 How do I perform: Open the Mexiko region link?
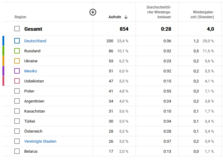tap(31, 71)
